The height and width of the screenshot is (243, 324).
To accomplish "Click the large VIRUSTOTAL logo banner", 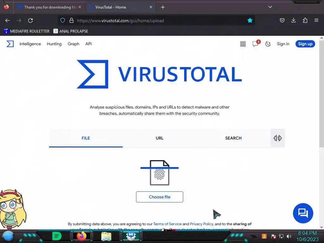I will click(x=159, y=74).
